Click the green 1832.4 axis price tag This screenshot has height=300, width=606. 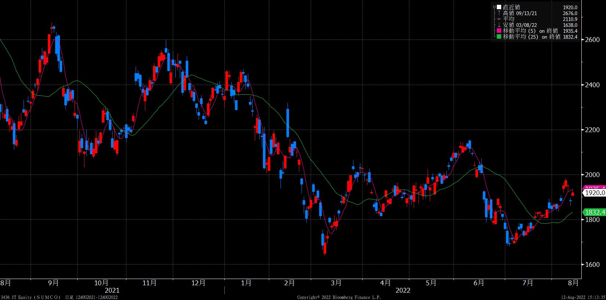[x=594, y=212]
